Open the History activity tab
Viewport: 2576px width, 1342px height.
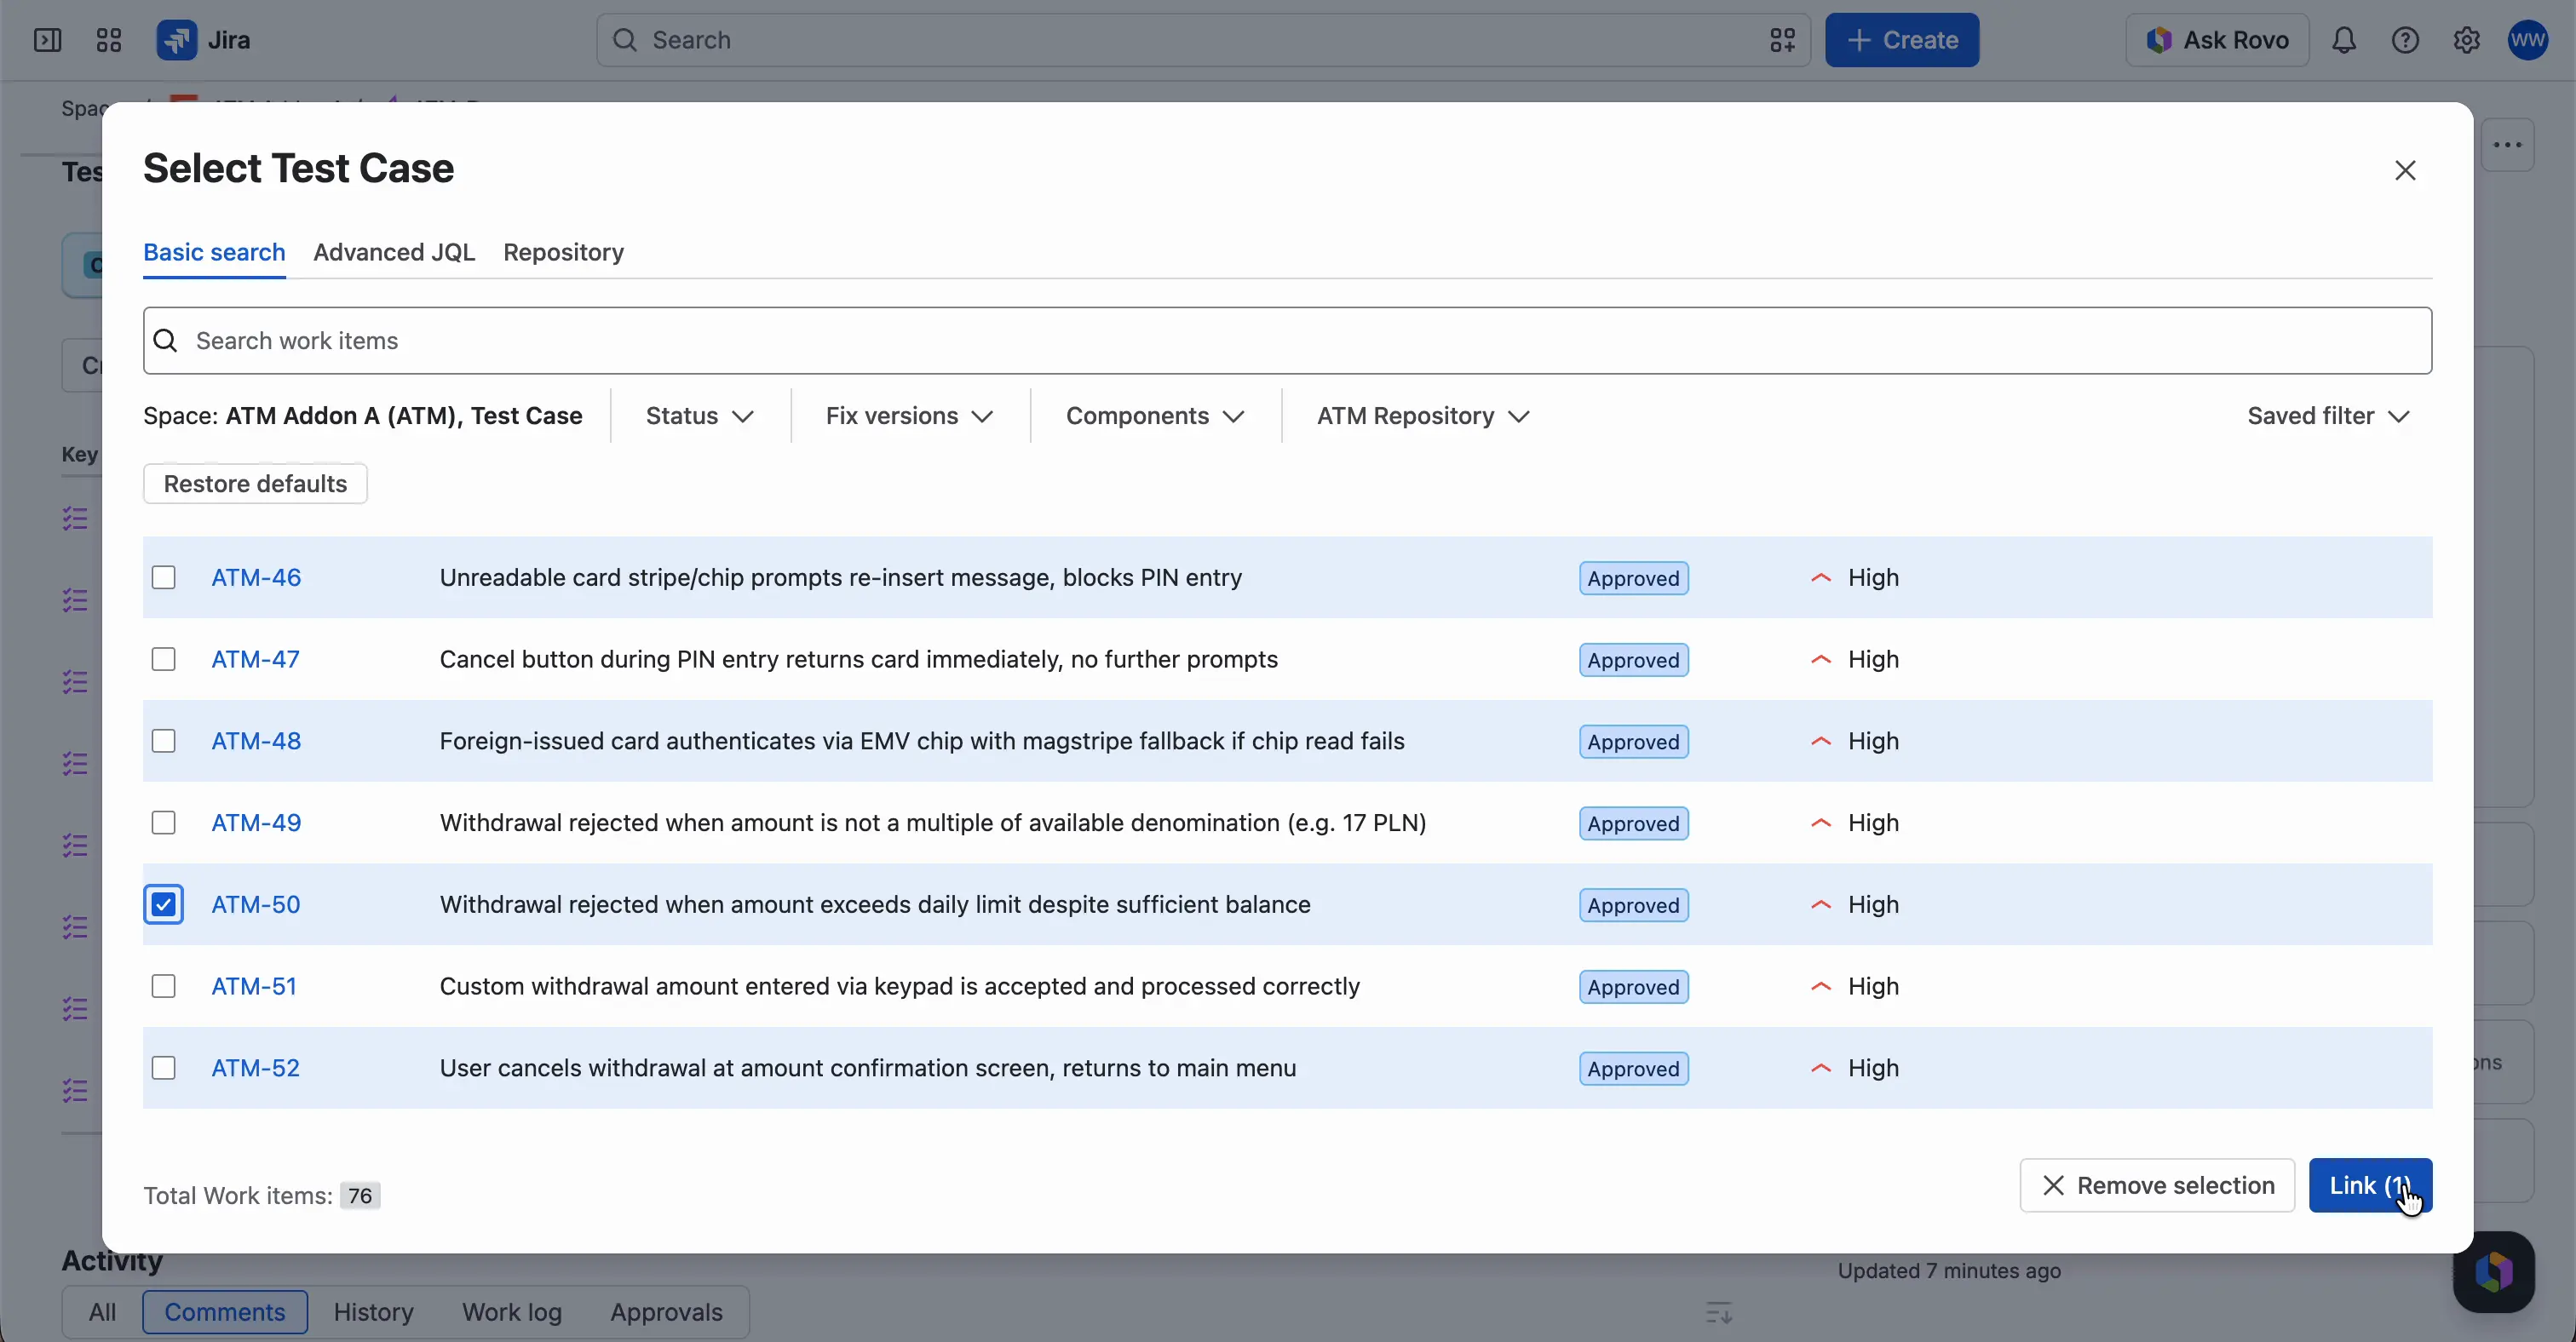[x=373, y=1312]
